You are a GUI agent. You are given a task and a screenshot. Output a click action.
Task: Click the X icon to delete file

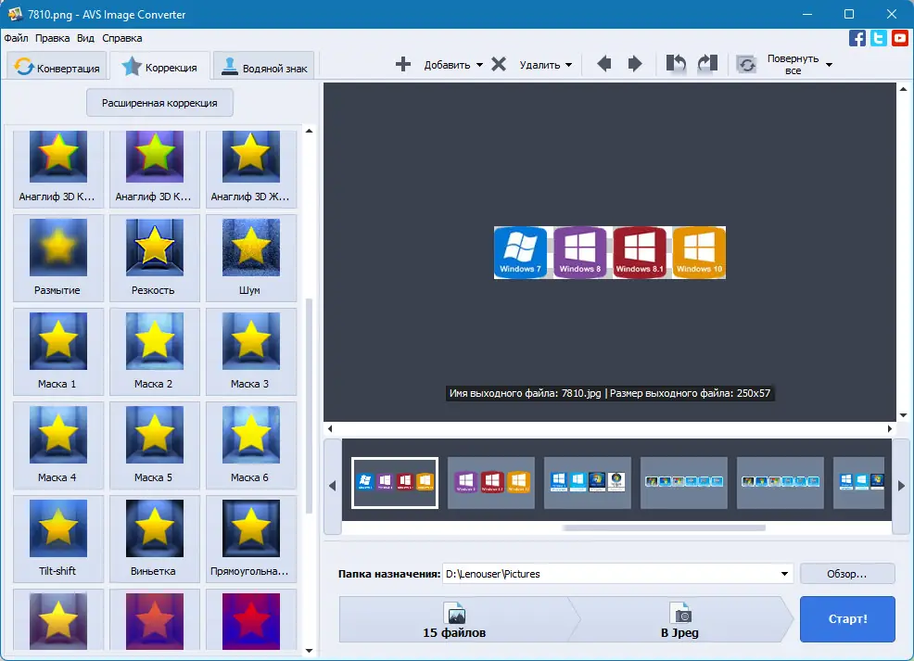tap(499, 64)
